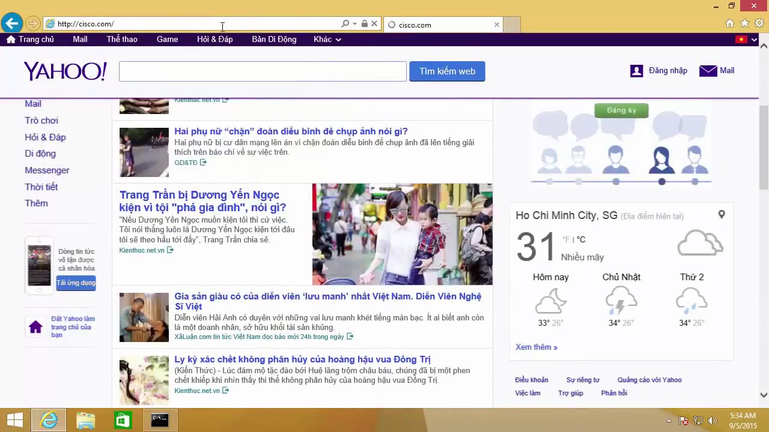This screenshot has width=769, height=432.
Task: Click the Yahoo web search box
Action: (263, 71)
